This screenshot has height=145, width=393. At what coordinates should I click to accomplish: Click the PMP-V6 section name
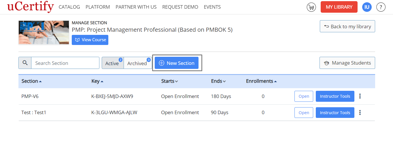point(30,96)
